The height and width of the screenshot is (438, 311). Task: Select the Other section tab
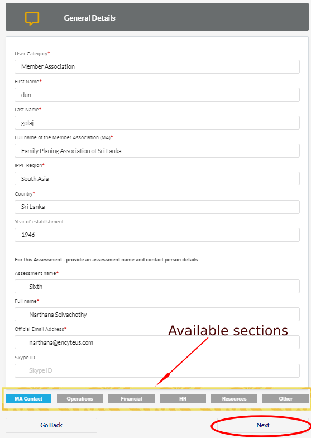[x=285, y=399]
